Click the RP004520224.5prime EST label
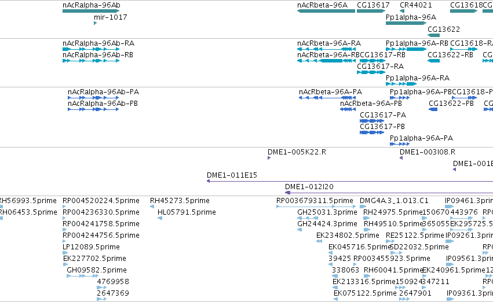493x302 pixels. [101, 201]
